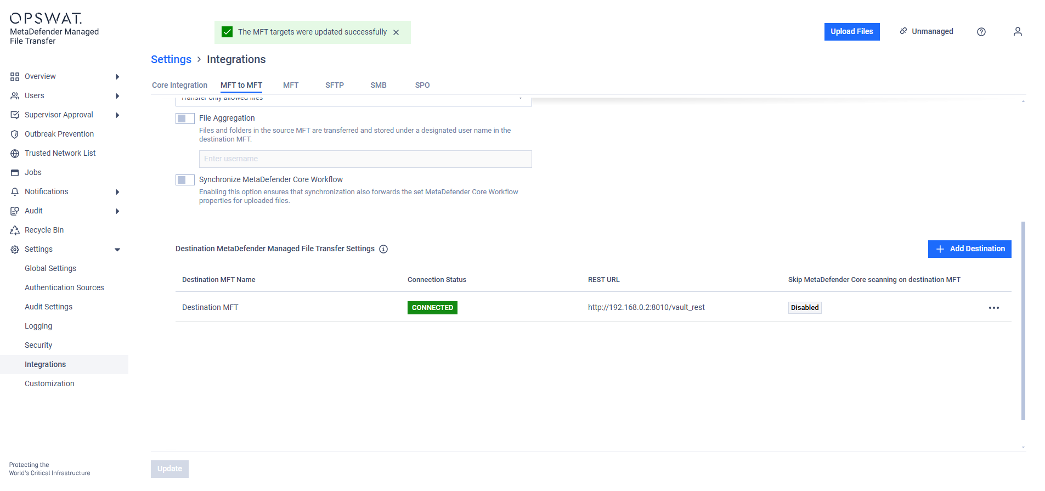Open Authentication Sources in sidebar

[64, 287]
